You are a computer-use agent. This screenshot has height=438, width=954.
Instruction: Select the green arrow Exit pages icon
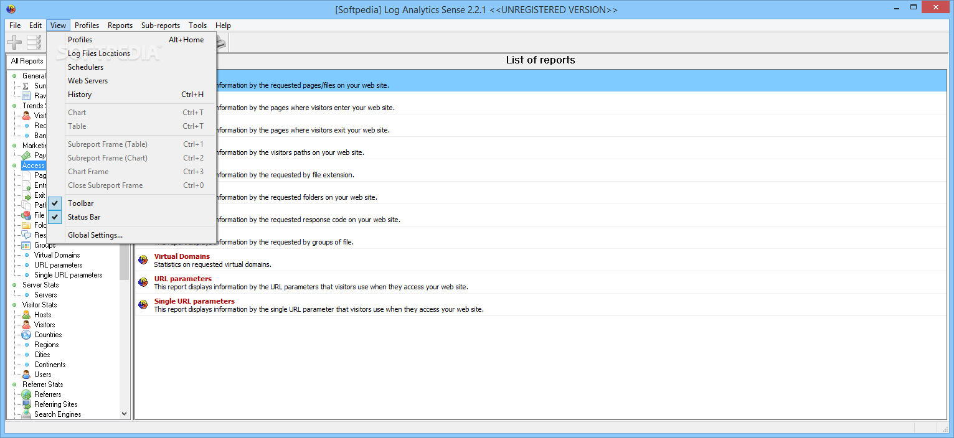[x=26, y=195]
